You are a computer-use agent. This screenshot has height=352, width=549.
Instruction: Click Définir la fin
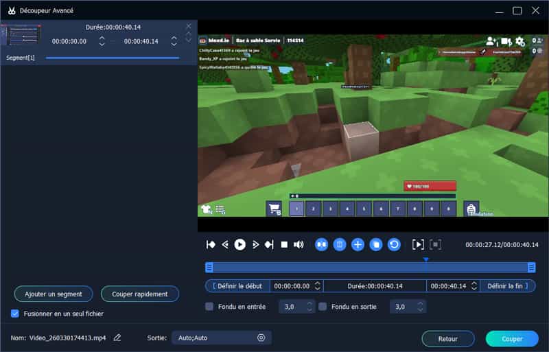(508, 286)
